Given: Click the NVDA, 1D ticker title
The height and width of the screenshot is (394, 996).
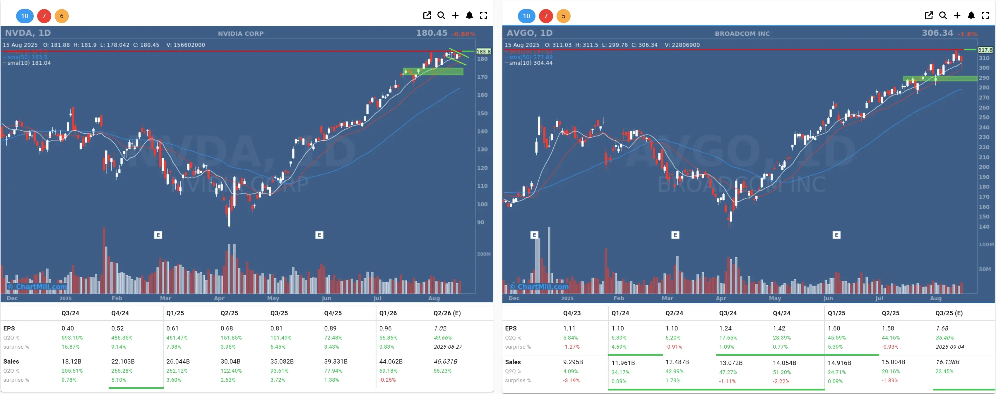Looking at the screenshot, I should [x=28, y=33].
